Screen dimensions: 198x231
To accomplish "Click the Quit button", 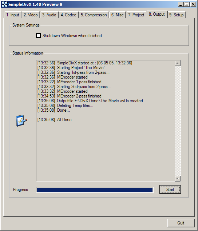I will (x=181, y=223).
